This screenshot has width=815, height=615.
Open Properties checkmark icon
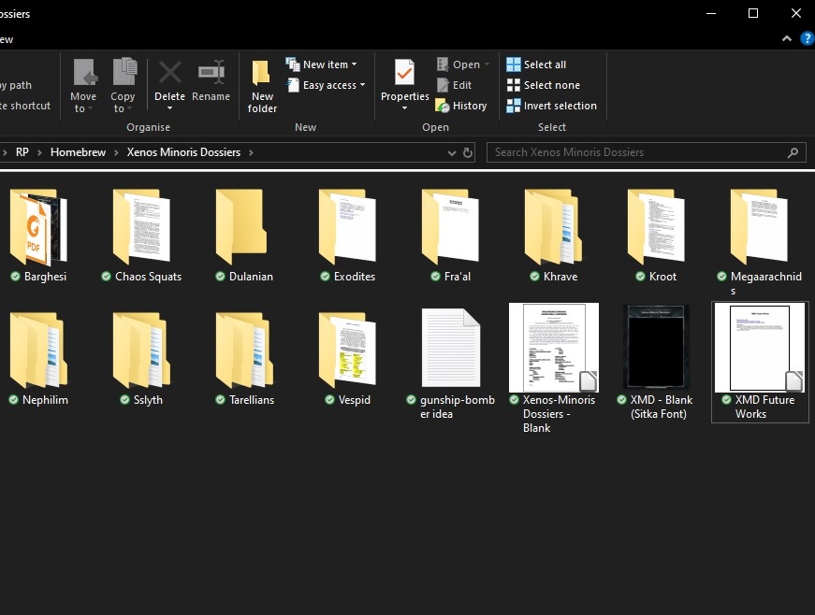tap(404, 72)
